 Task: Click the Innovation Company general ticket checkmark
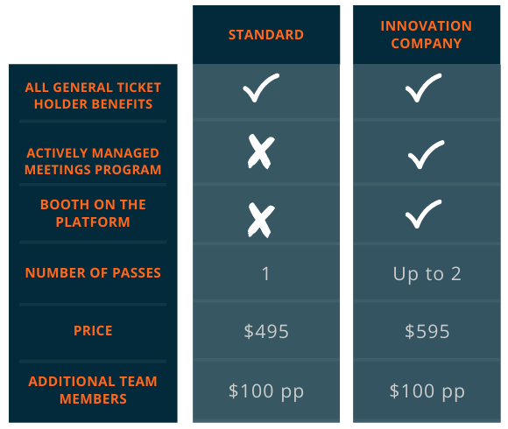[x=423, y=88]
